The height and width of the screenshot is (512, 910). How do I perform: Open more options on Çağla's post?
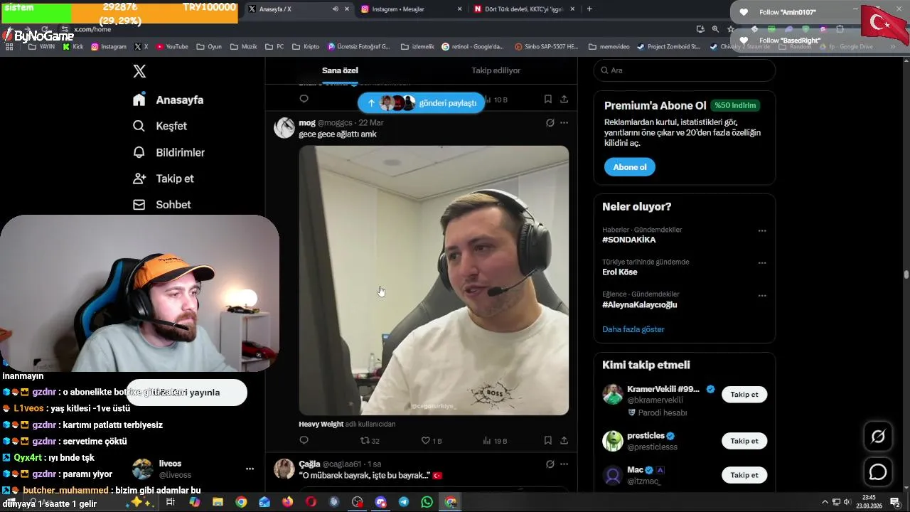coord(564,464)
